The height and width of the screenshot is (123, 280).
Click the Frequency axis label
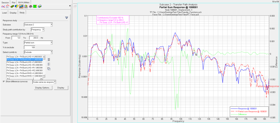coord(178,122)
